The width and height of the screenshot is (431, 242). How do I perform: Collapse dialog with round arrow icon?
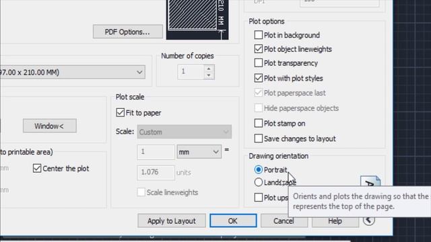pyautogui.click(x=368, y=220)
